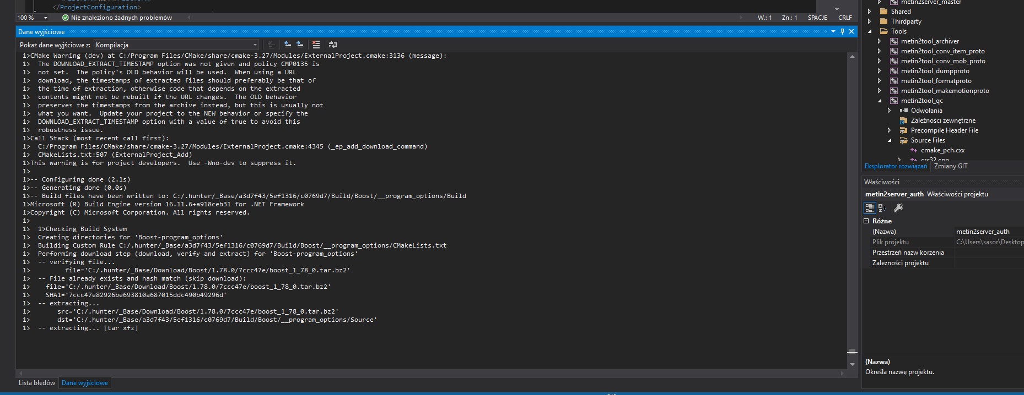
Task: Sort properties alphabetically
Action: point(882,207)
